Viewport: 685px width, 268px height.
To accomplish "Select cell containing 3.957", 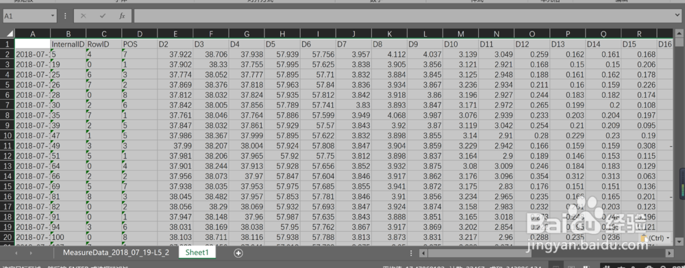I will pyautogui.click(x=354, y=55).
